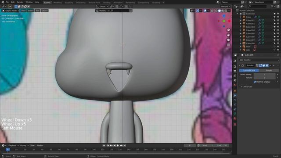Select the Catmull-Clark subdivision type
This screenshot has height=158, width=281.
tap(249, 70)
